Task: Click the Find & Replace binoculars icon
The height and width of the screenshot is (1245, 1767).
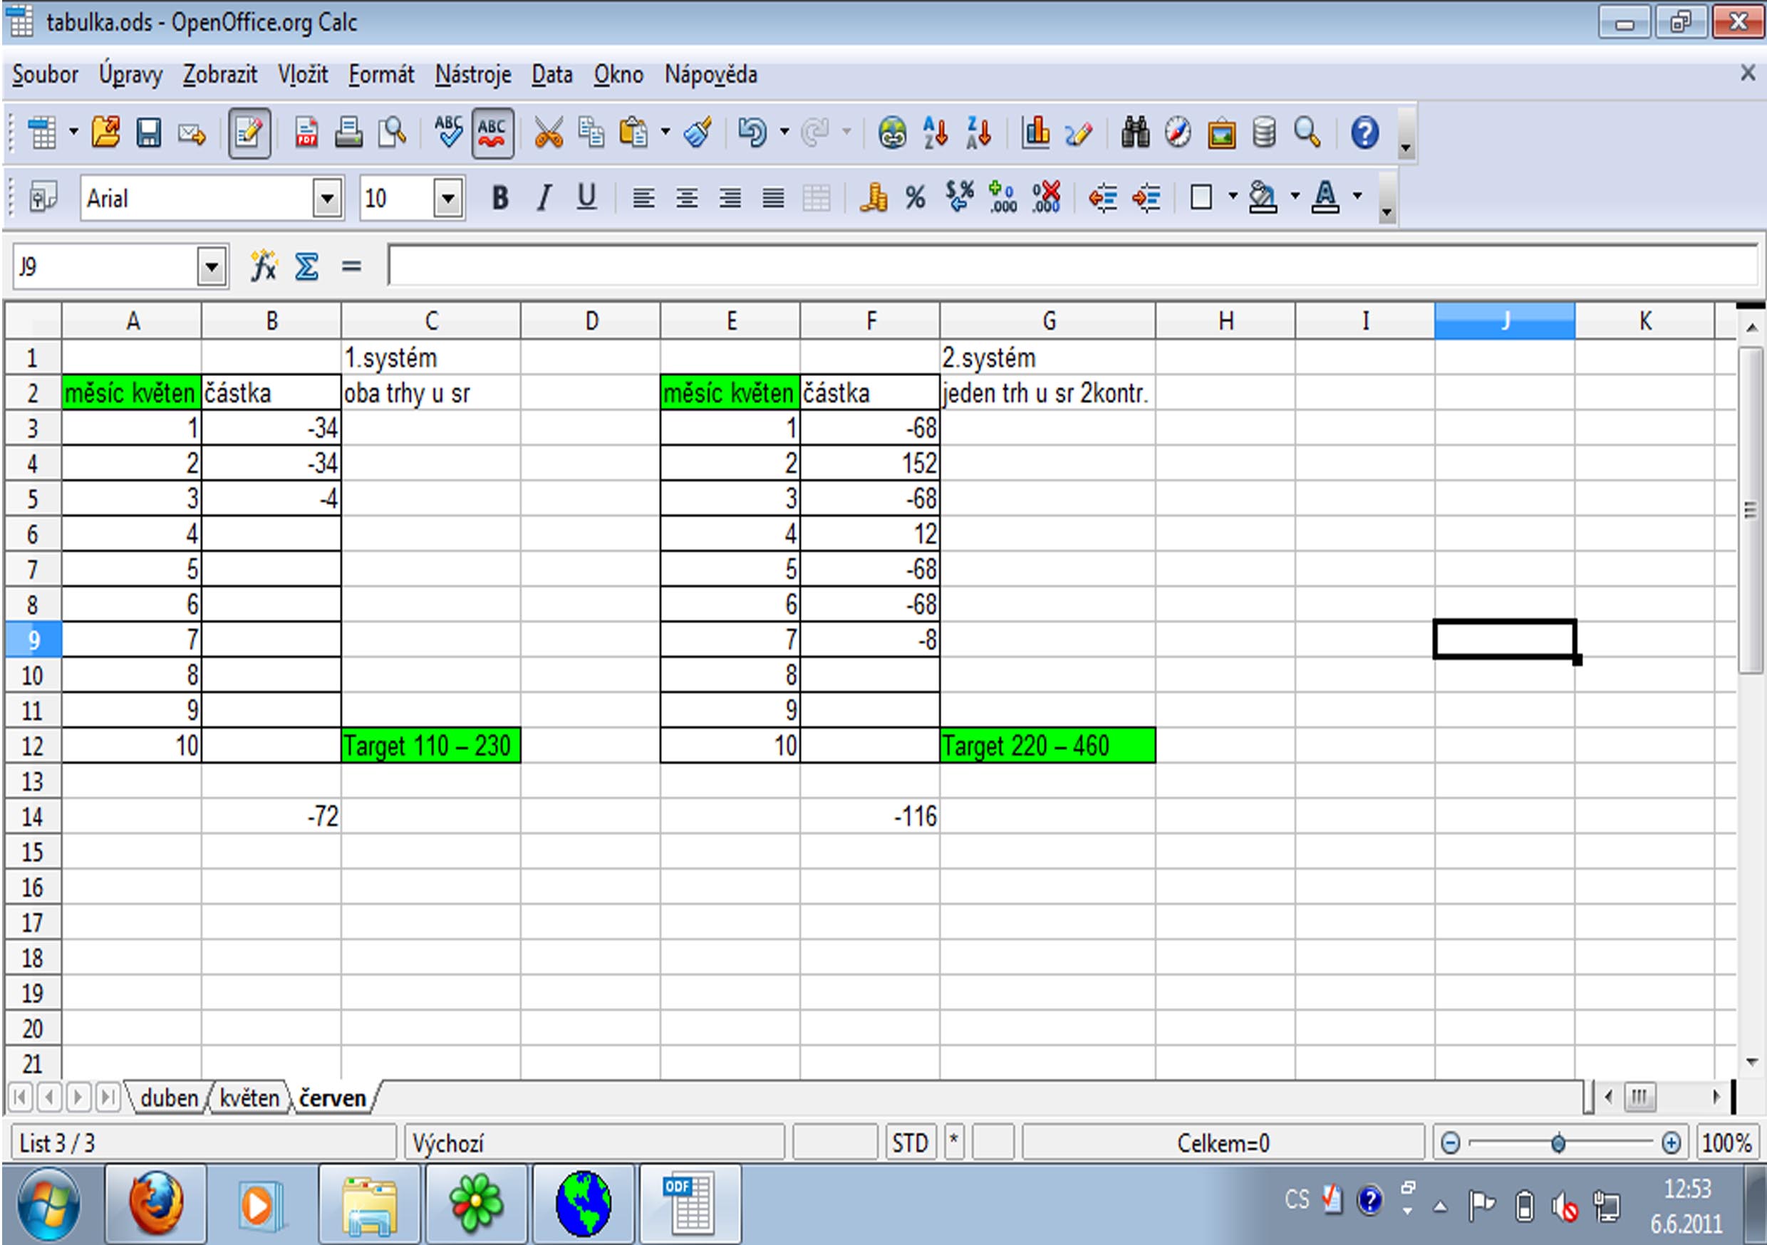Action: click(x=1134, y=133)
